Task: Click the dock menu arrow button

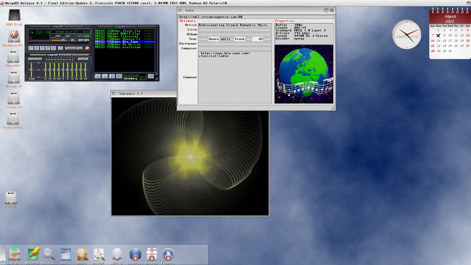Action: [3, 262]
